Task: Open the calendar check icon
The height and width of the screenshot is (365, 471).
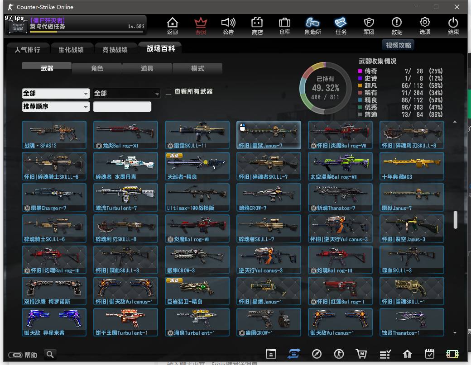Action: 430,354
